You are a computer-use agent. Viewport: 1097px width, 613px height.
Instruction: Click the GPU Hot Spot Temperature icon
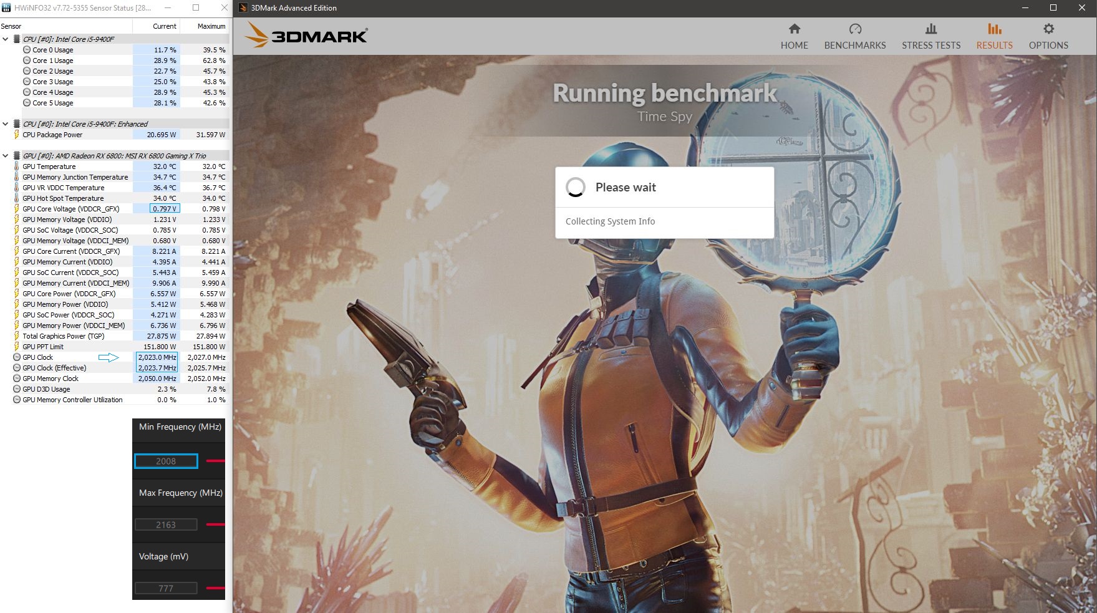point(17,198)
